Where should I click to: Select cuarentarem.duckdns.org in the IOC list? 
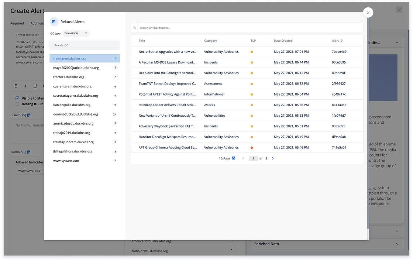pos(72,86)
